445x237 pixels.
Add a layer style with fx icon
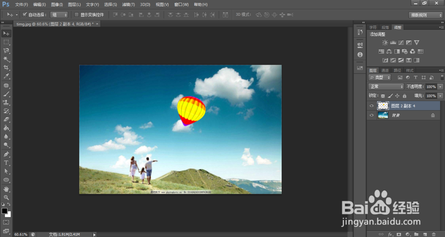391,234
